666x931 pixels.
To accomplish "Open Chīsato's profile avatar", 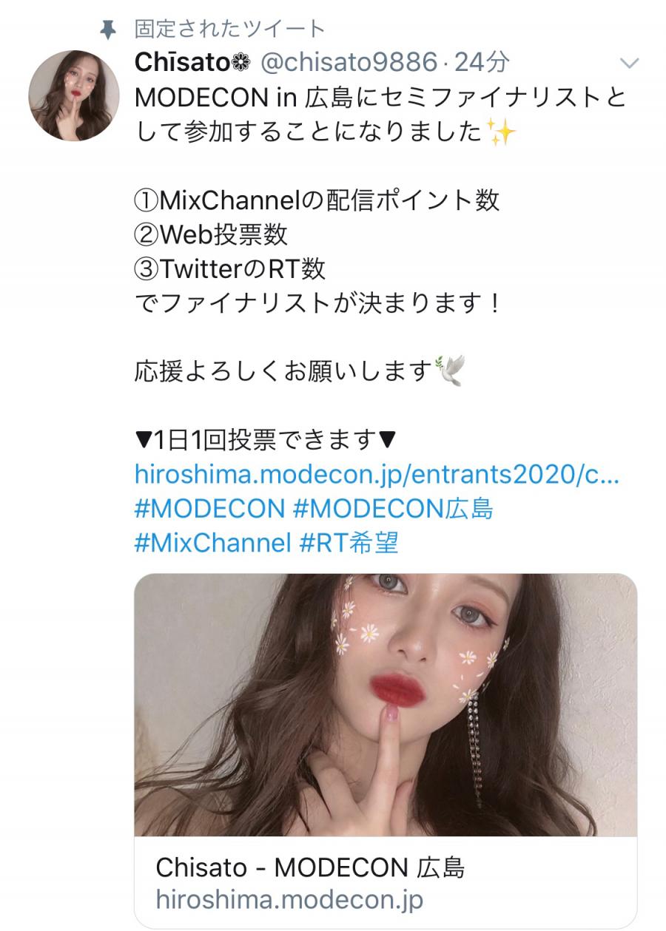I will [x=74, y=96].
